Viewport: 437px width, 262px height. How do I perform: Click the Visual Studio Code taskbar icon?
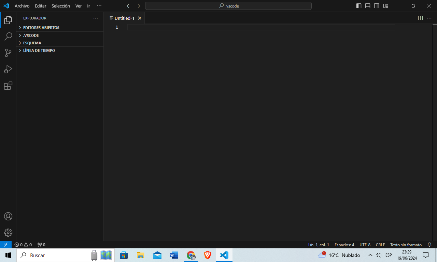coord(224,255)
